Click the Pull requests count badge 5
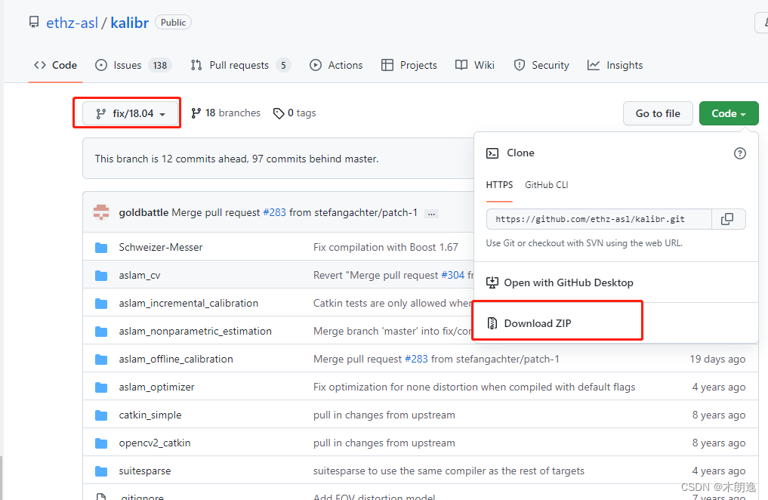The width and height of the screenshot is (768, 500). (x=283, y=65)
